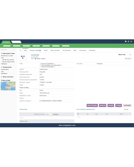Open the Rechercher dropdown in the sidebar
The image size is (134, 167).
(x=8, y=49)
